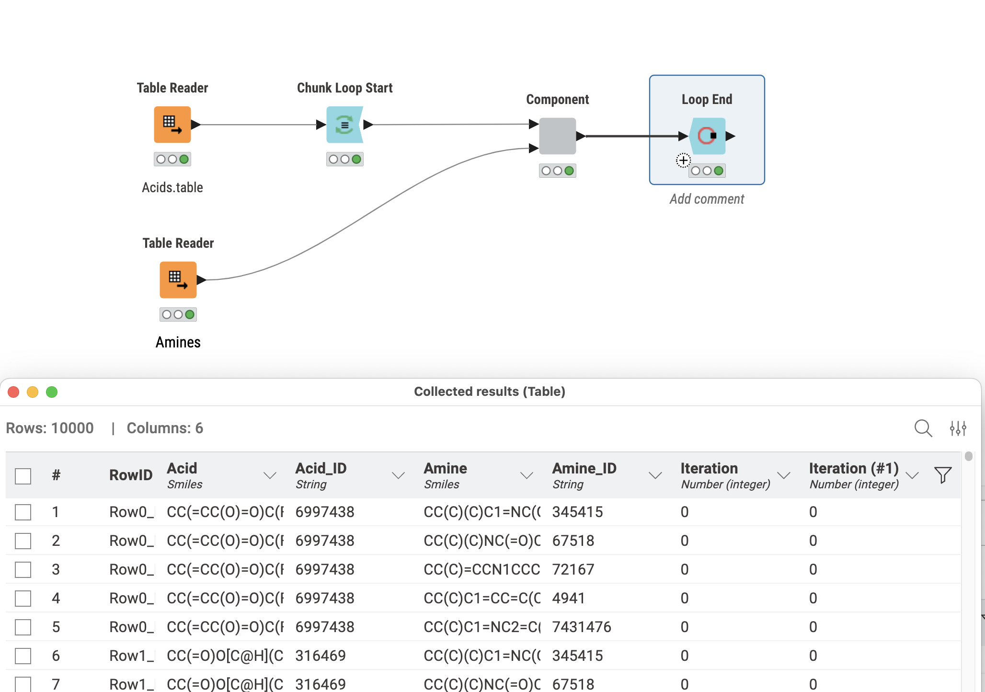Click the Columns: 6 count label

click(x=165, y=428)
